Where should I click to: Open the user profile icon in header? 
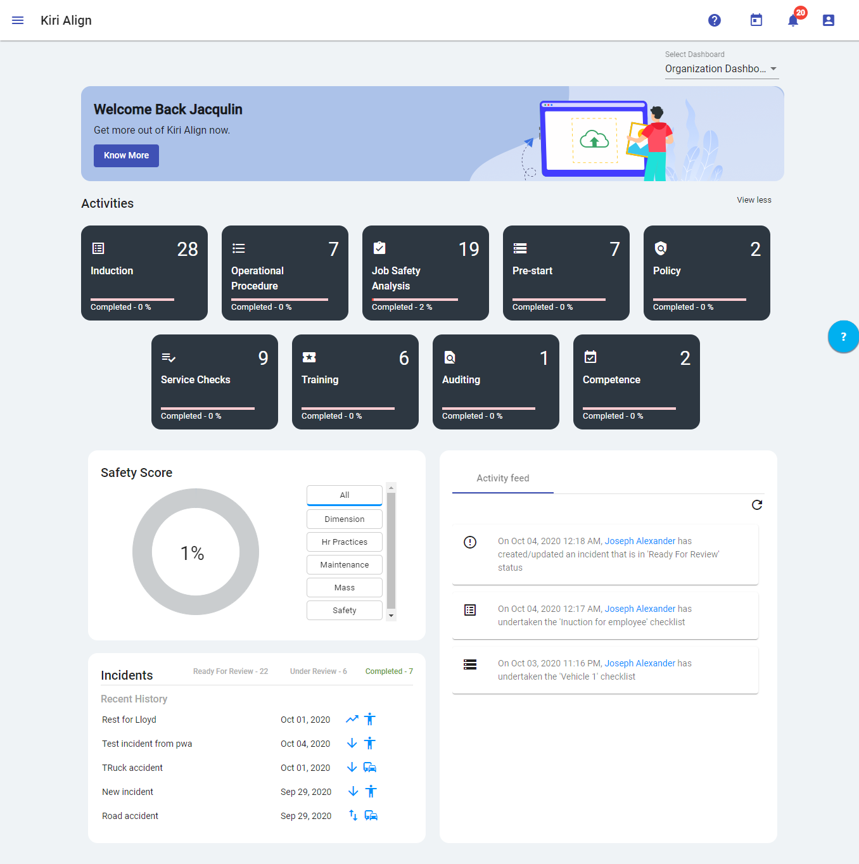pyautogui.click(x=829, y=20)
